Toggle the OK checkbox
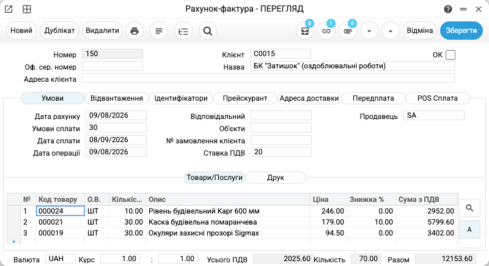This screenshot has height=266, width=489. tap(450, 55)
